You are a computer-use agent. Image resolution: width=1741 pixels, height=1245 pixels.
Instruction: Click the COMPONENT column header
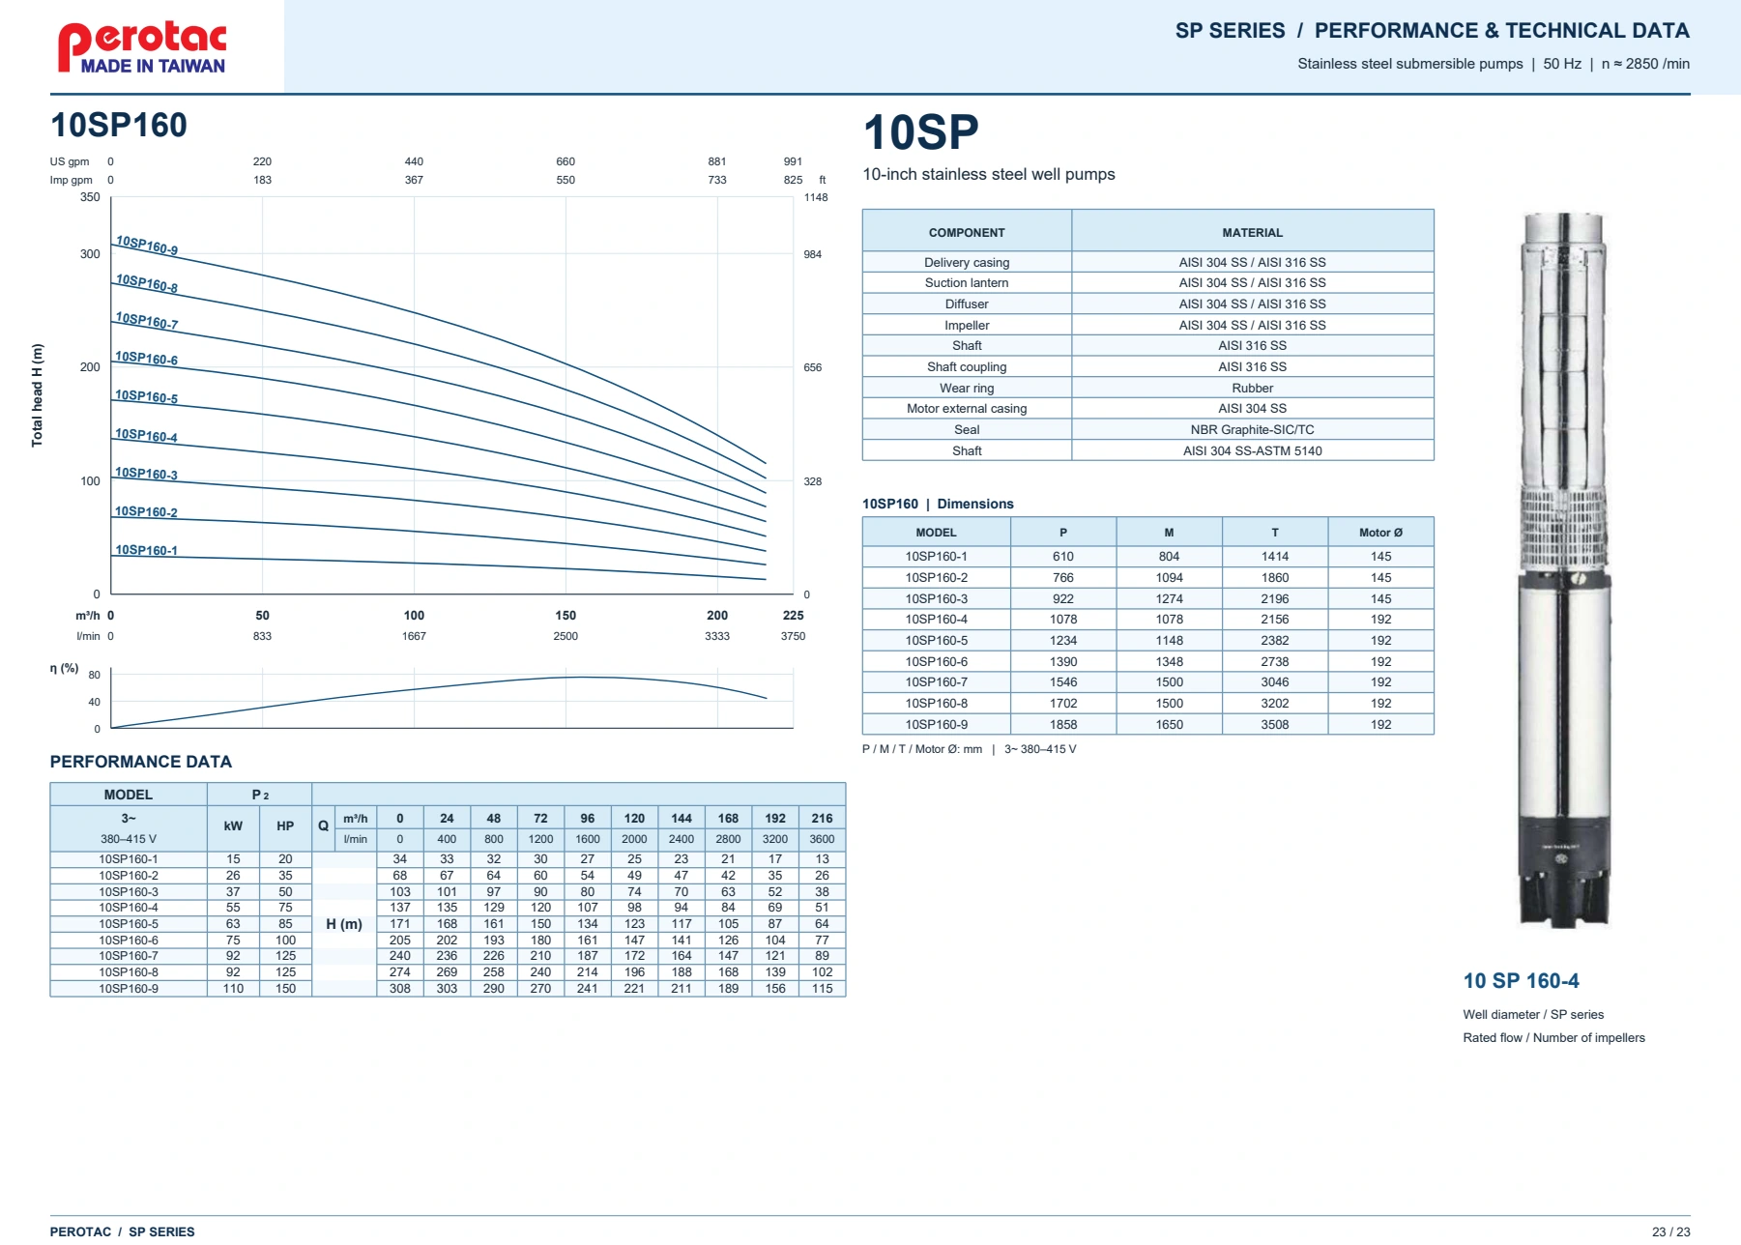coord(967,233)
